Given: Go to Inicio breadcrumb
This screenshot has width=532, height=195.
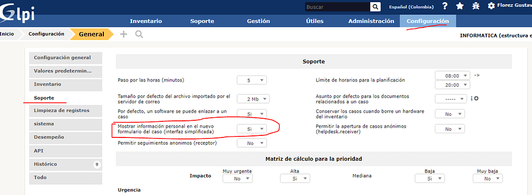Looking at the screenshot, I should tap(7, 34).
